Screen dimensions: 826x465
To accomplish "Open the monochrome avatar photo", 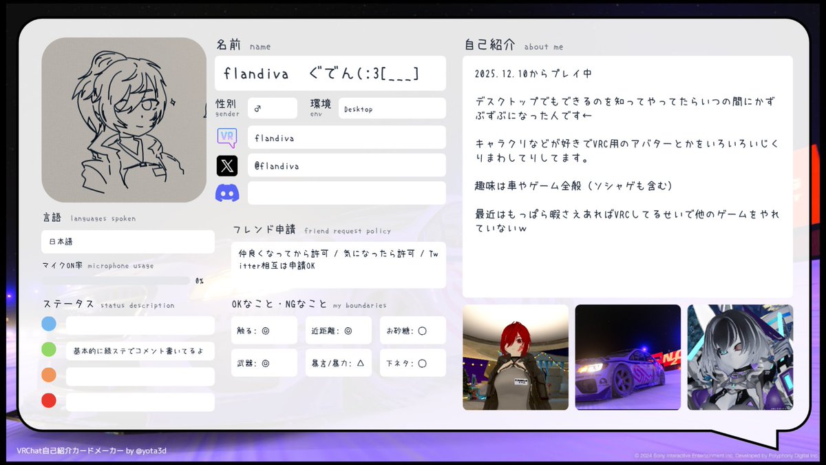I will pyautogui.click(x=740, y=358).
